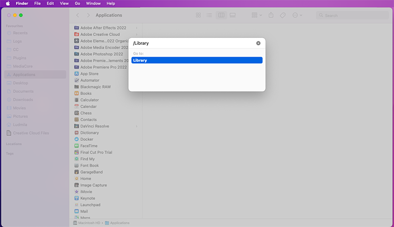Select Ludmila home folder in sidebar
The image size is (394, 227).
coord(35,125)
